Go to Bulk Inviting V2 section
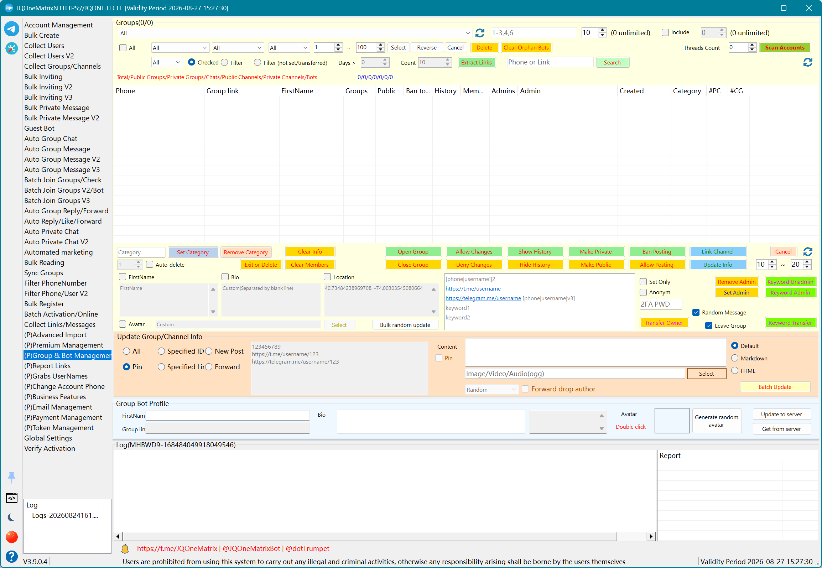Image resolution: width=822 pixels, height=568 pixels. pos(48,87)
